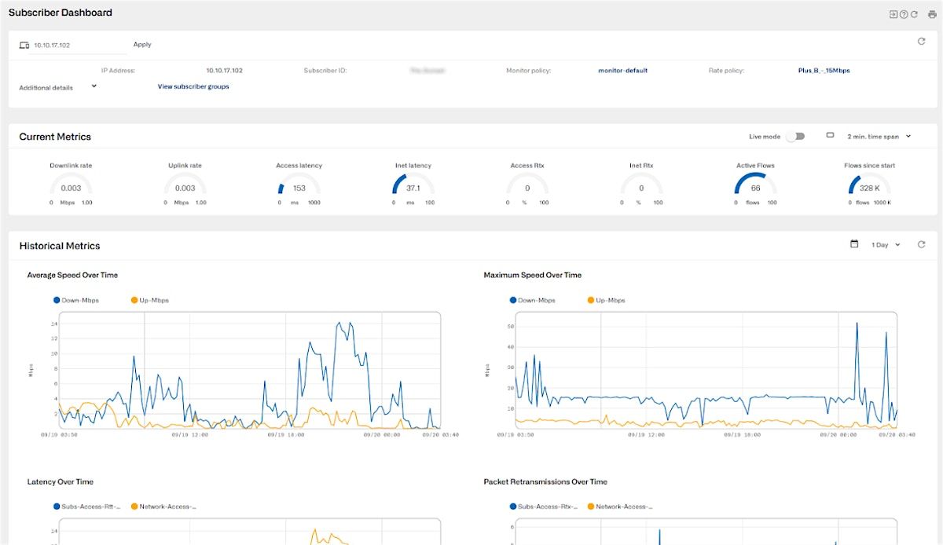
Task: Print the dashboard with the printer icon
Action: point(932,14)
